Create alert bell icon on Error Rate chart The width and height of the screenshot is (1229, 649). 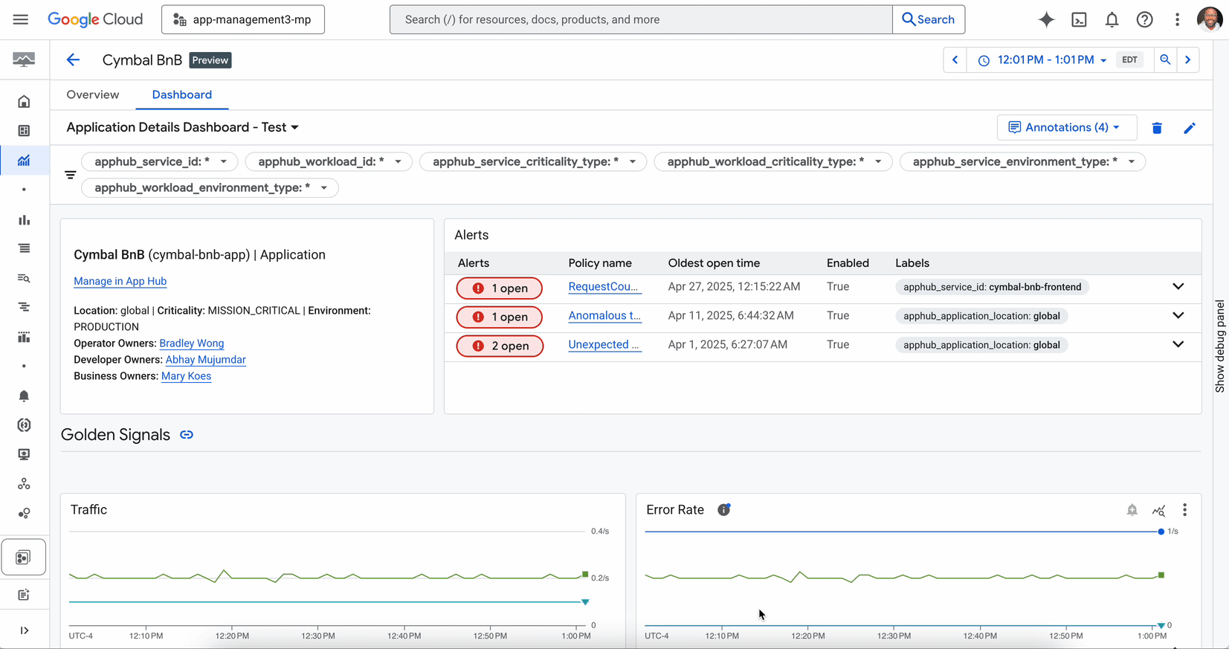[1132, 510]
